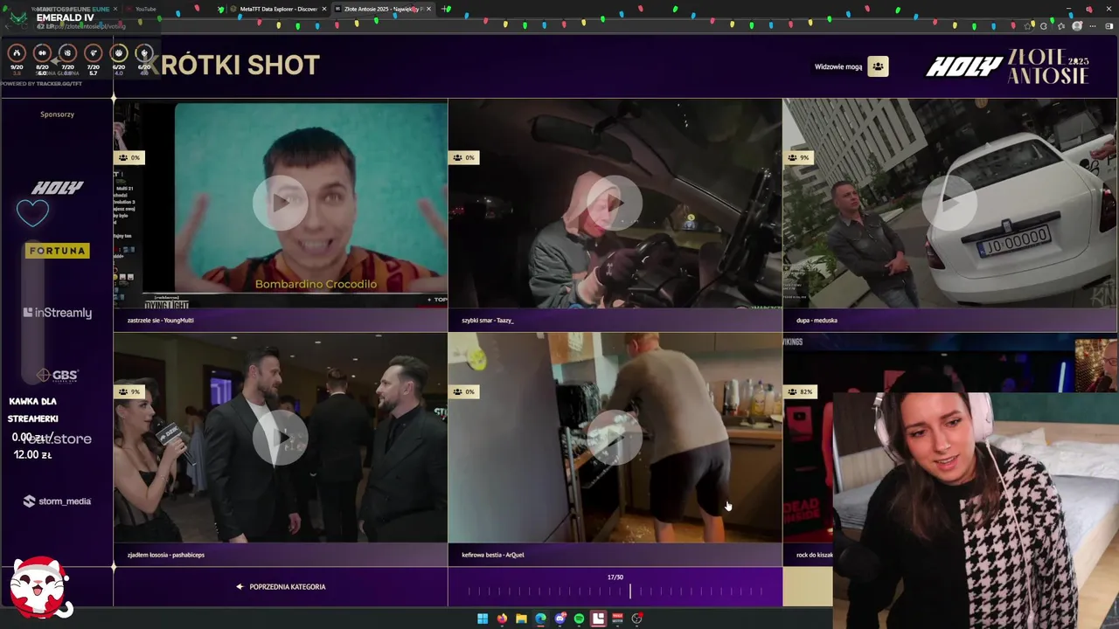The height and width of the screenshot is (629, 1119).
Task: Click the 0% vote badge on YoungMulti clip
Action: point(129,158)
